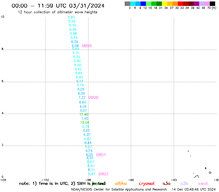
Task: Select the pink 0902 time label
Action: (104, 174)
